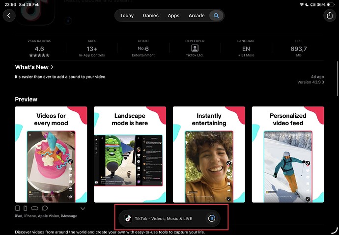Screen dimensions: 339x235
Task: Tap TikTok icon in floating bar
Action: tap(128, 219)
